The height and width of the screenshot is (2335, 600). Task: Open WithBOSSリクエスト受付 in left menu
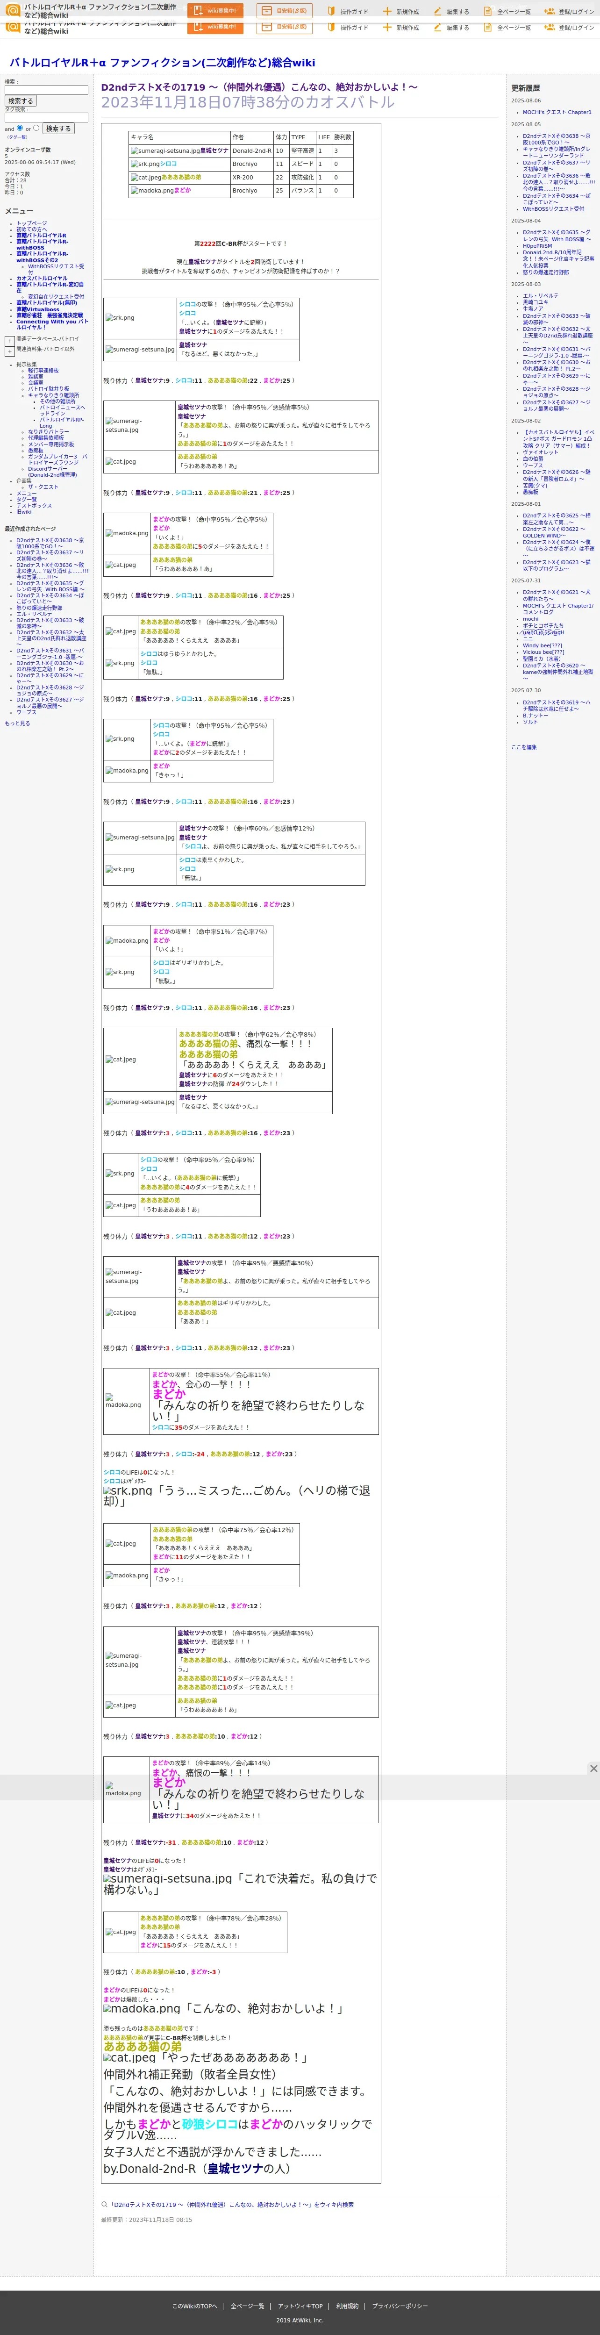pyautogui.click(x=55, y=268)
